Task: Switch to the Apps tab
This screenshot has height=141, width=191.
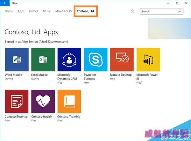Action: [x=21, y=11]
